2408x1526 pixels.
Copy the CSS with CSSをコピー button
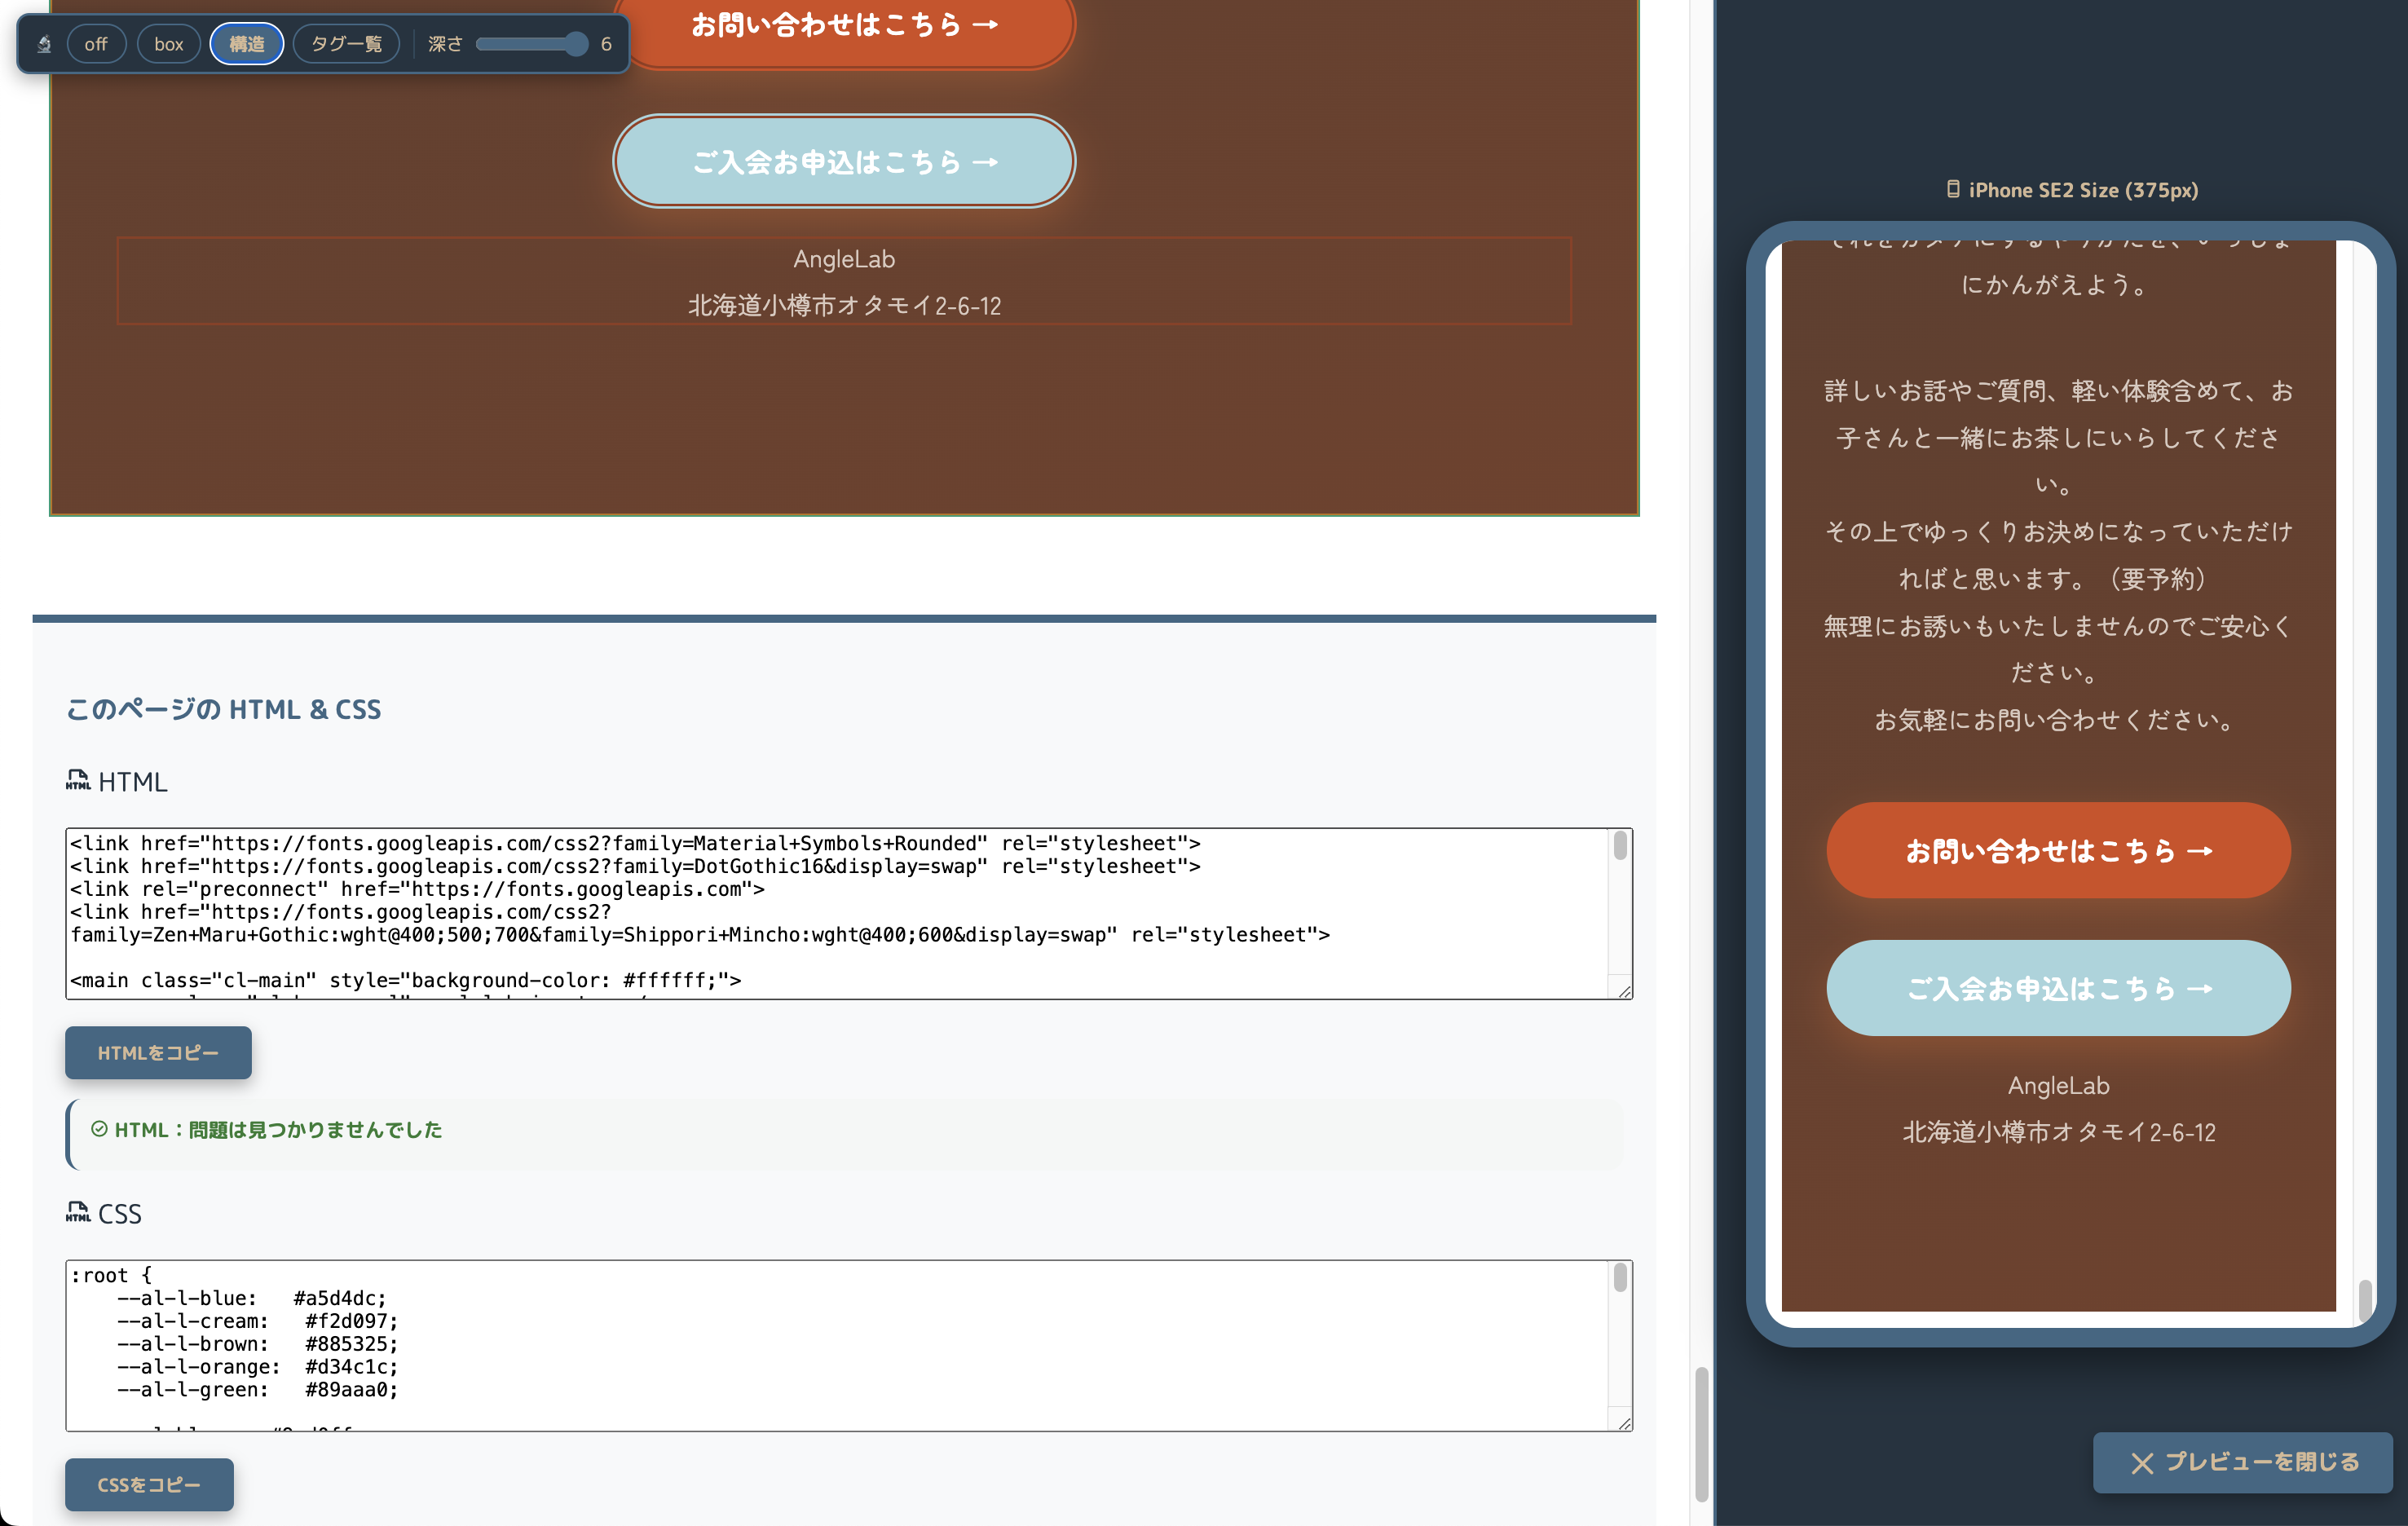pos(149,1485)
